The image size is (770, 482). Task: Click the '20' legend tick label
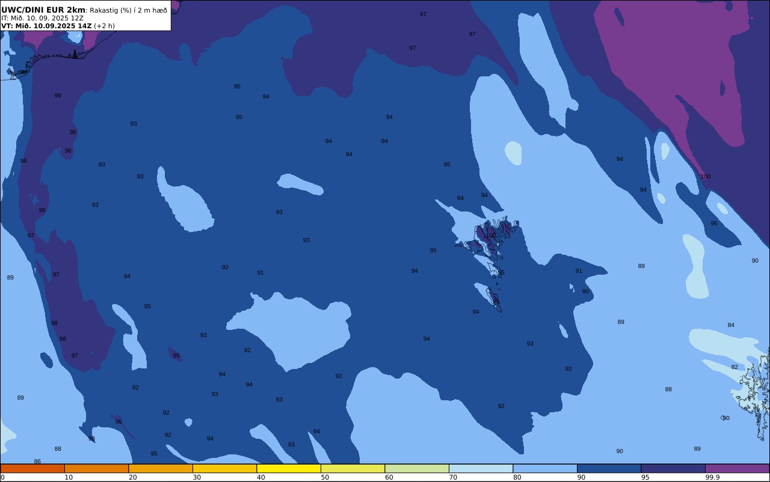[132, 477]
